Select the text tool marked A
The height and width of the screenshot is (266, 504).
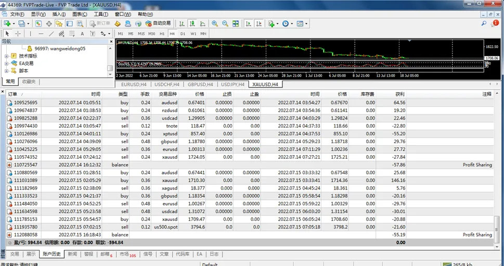(82, 33)
